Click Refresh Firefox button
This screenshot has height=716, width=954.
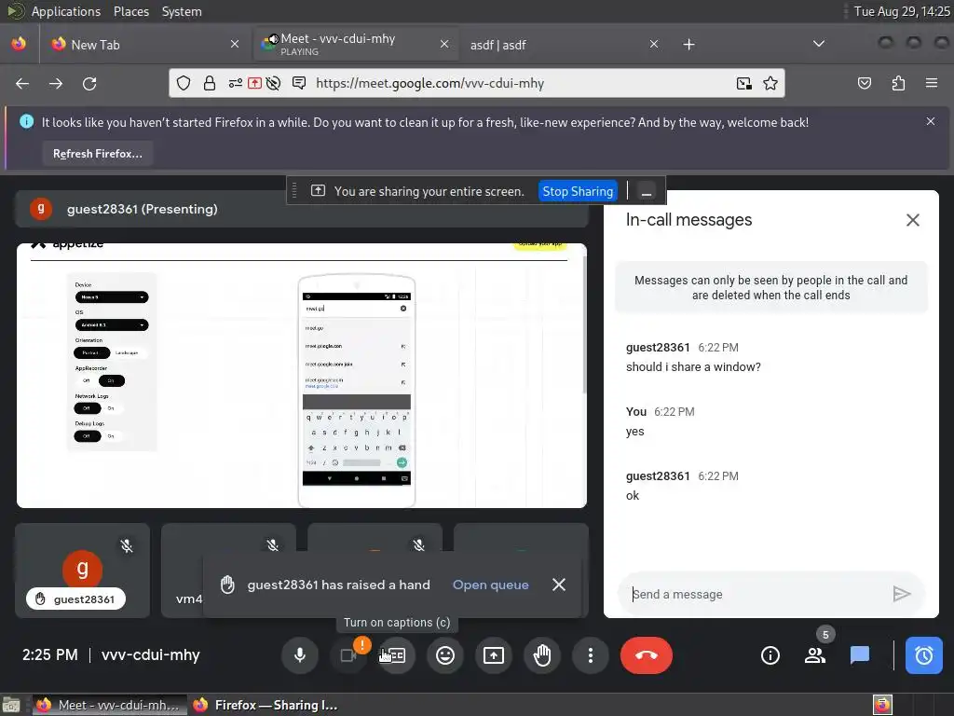point(97,154)
